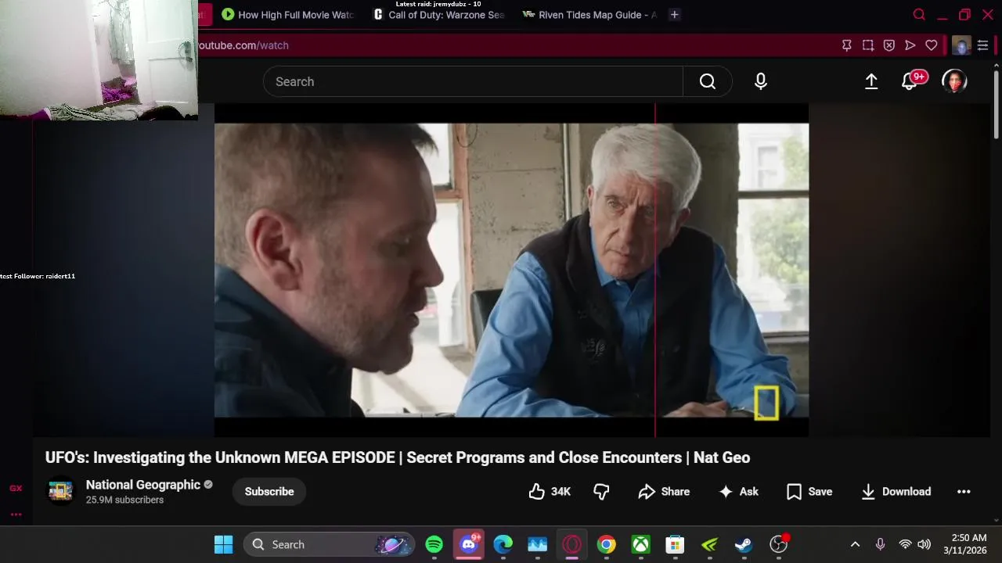Open Spotify from the taskbar

(434, 544)
